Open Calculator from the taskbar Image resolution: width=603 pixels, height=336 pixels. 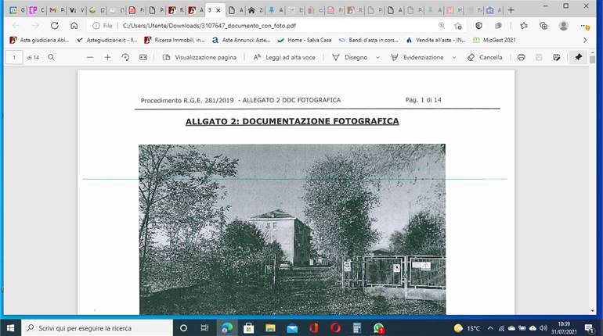(x=357, y=328)
